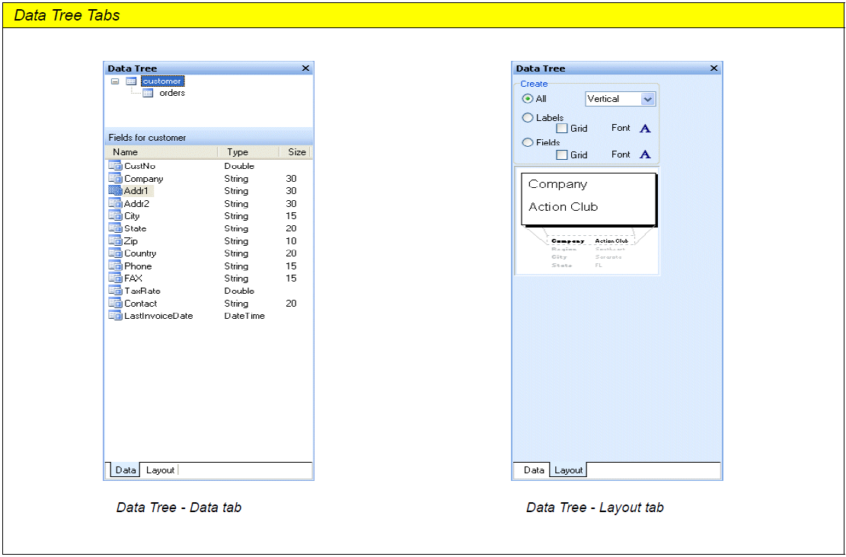The width and height of the screenshot is (846, 557).
Task: Open the Vertical orientation dropdown
Action: pyautogui.click(x=647, y=99)
